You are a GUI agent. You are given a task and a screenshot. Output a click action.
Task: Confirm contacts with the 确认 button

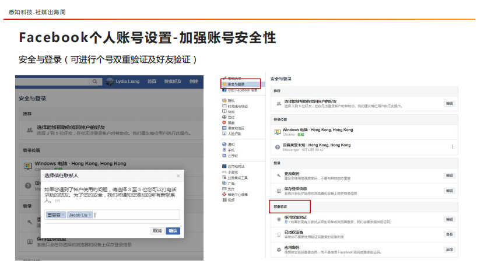pos(173,231)
